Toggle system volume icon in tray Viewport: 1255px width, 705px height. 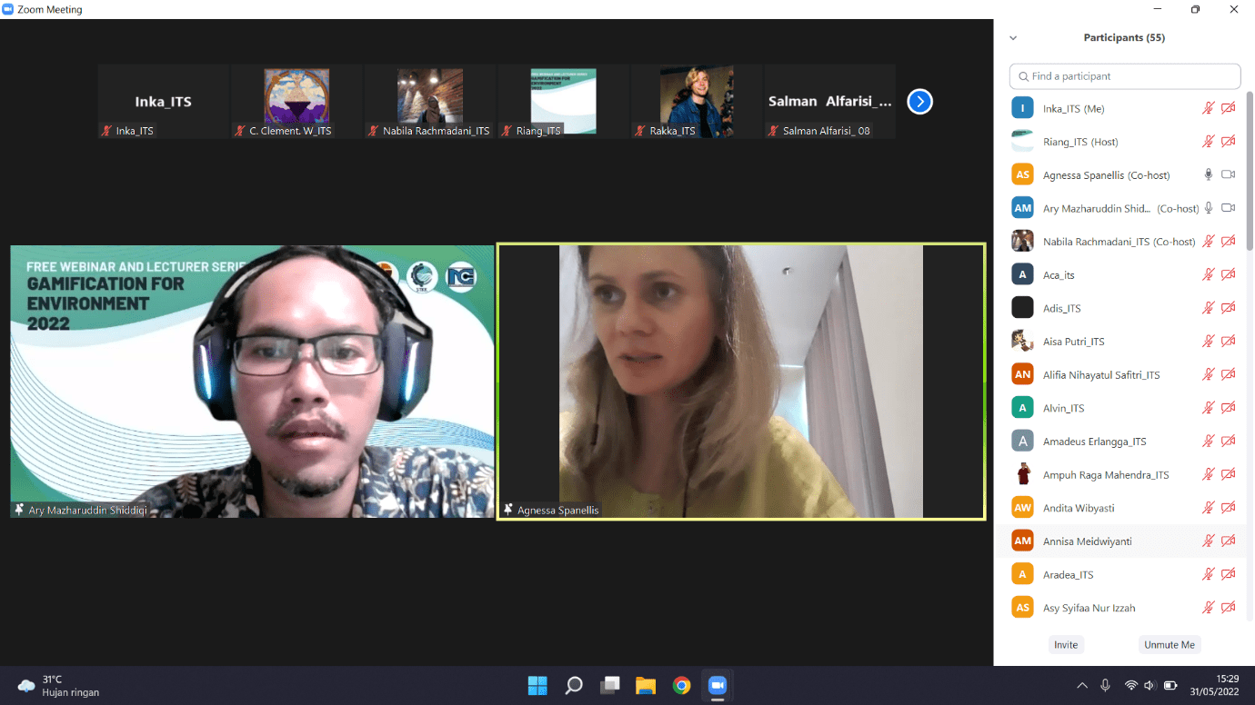1150,685
